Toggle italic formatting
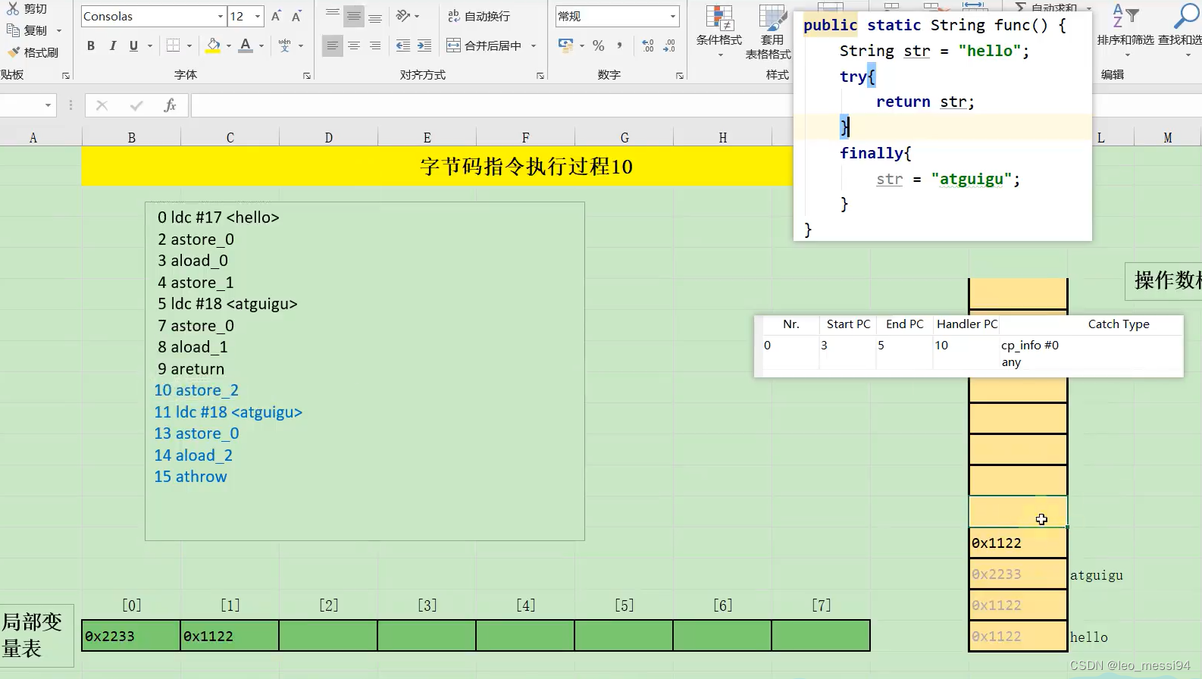Screen dimensions: 1202x679 (112, 45)
